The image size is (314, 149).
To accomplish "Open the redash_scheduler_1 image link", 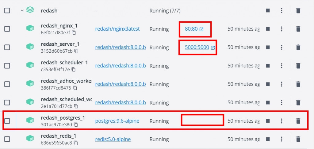I will click(x=120, y=66).
